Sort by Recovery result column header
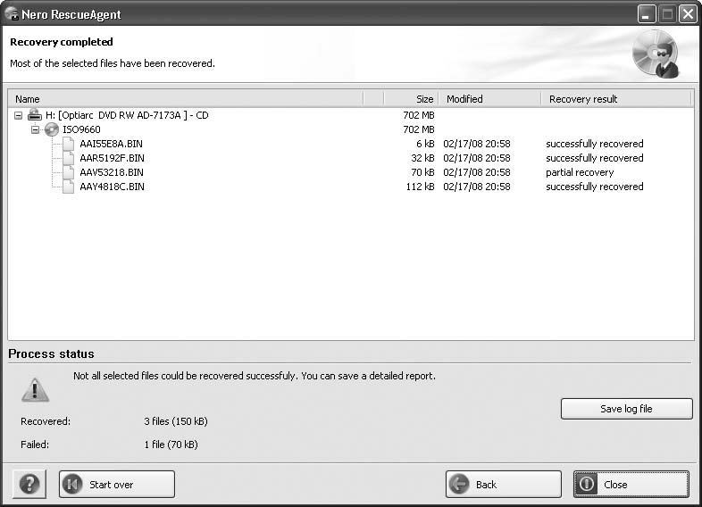 coord(616,99)
